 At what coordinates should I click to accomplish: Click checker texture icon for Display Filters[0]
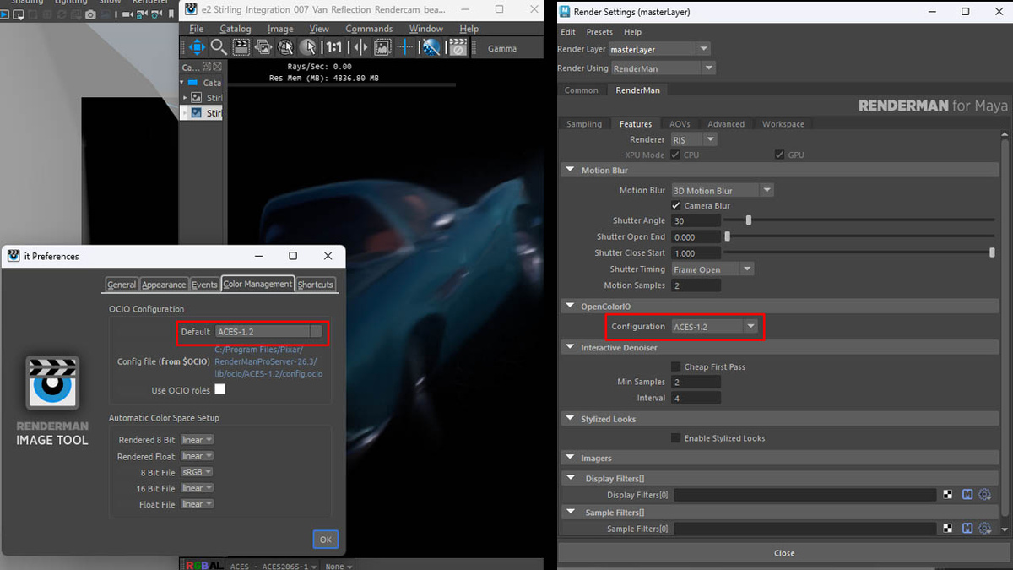point(948,495)
